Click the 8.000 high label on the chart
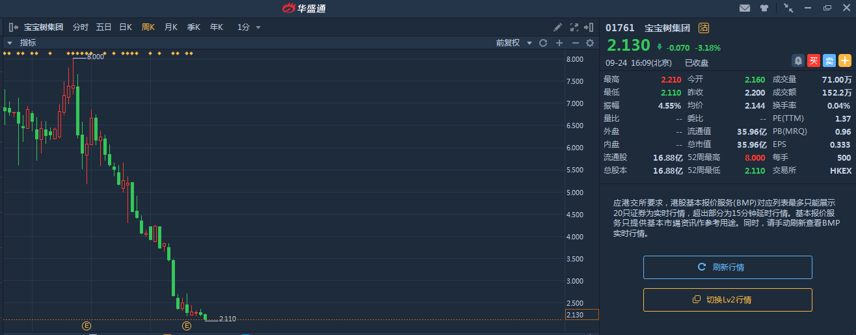The width and height of the screenshot is (856, 335). click(95, 57)
